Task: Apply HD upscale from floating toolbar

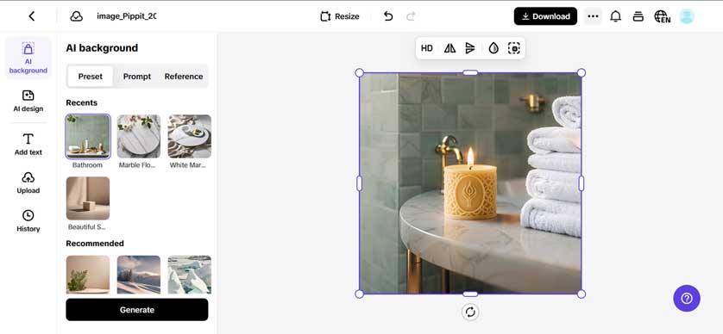Action: tap(427, 48)
